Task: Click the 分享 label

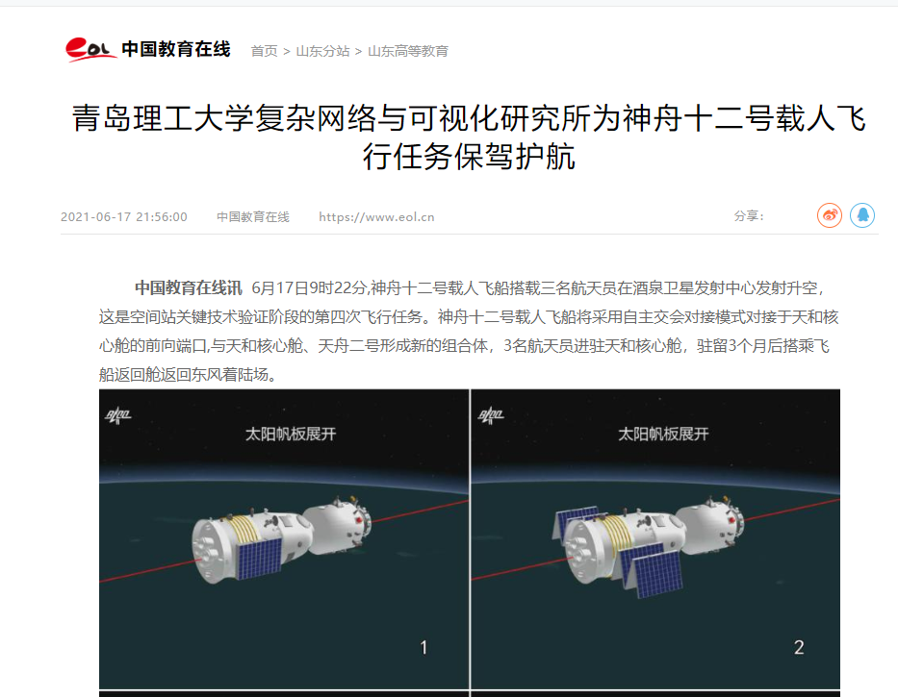Action: coord(749,215)
